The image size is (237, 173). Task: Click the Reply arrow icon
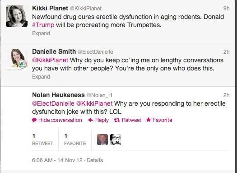coord(91,120)
